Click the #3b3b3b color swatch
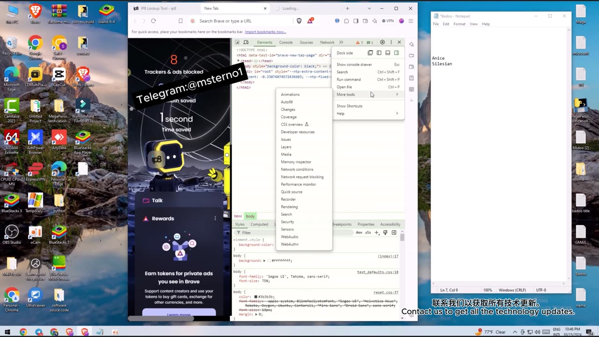599x337 pixels. 255,297
